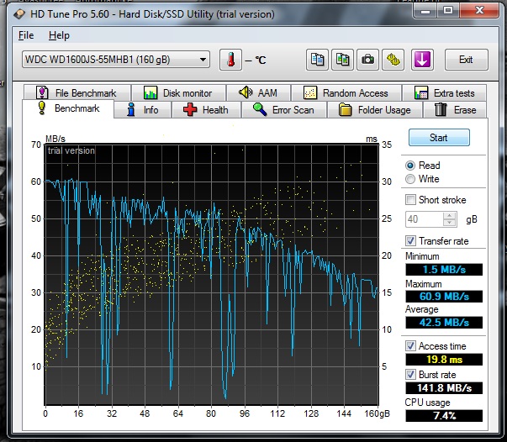The height and width of the screenshot is (442, 507).
Task: Open the File menu
Action: tap(26, 35)
